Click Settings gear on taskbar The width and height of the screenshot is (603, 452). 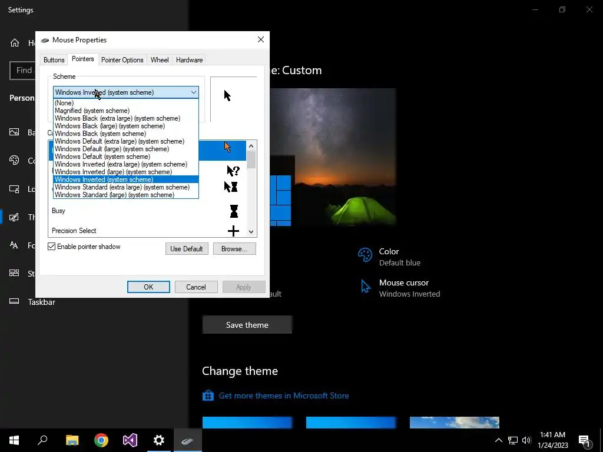pyautogui.click(x=159, y=440)
